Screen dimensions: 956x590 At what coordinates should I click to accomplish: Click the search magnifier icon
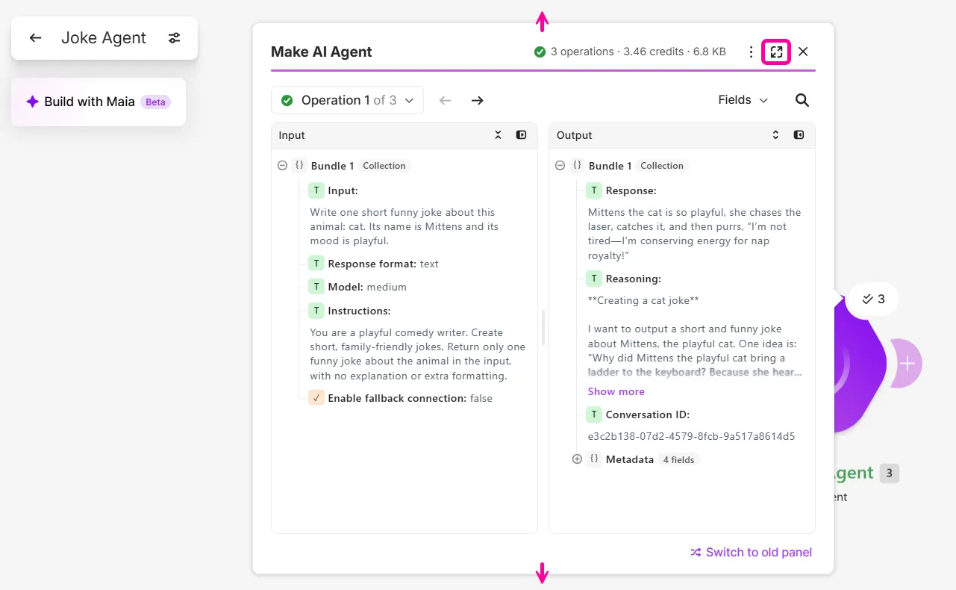click(802, 100)
